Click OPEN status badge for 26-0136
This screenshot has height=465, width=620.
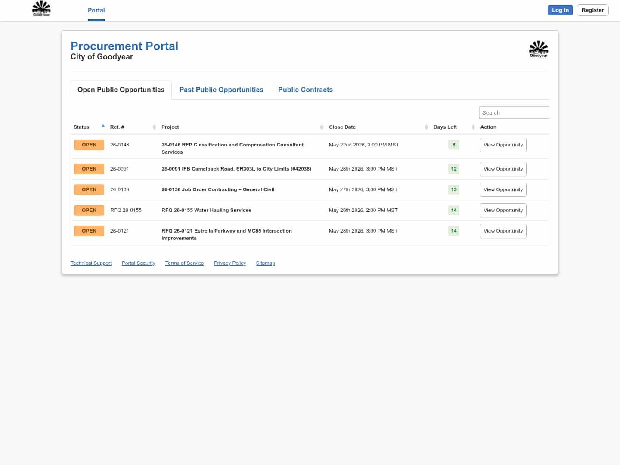click(89, 190)
